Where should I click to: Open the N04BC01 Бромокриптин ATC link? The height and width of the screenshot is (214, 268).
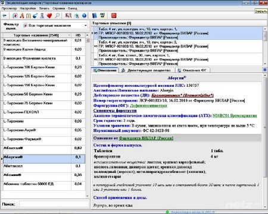pos(235,115)
